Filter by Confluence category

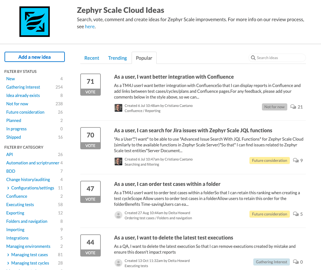17,196
